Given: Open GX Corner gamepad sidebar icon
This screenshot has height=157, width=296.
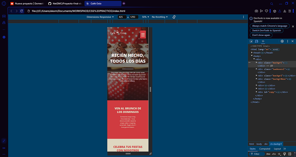Looking at the screenshot, I should click(4, 16).
